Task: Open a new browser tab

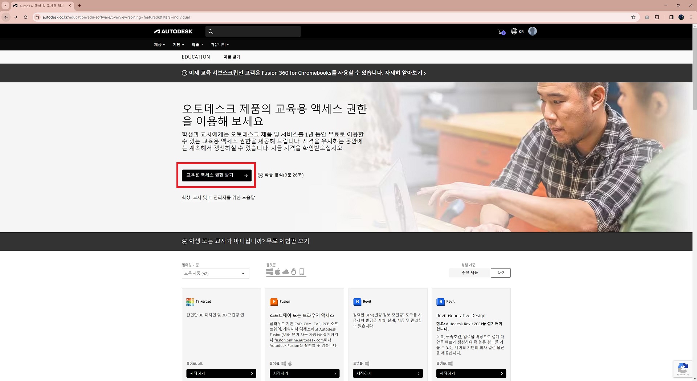Action: click(x=80, y=5)
